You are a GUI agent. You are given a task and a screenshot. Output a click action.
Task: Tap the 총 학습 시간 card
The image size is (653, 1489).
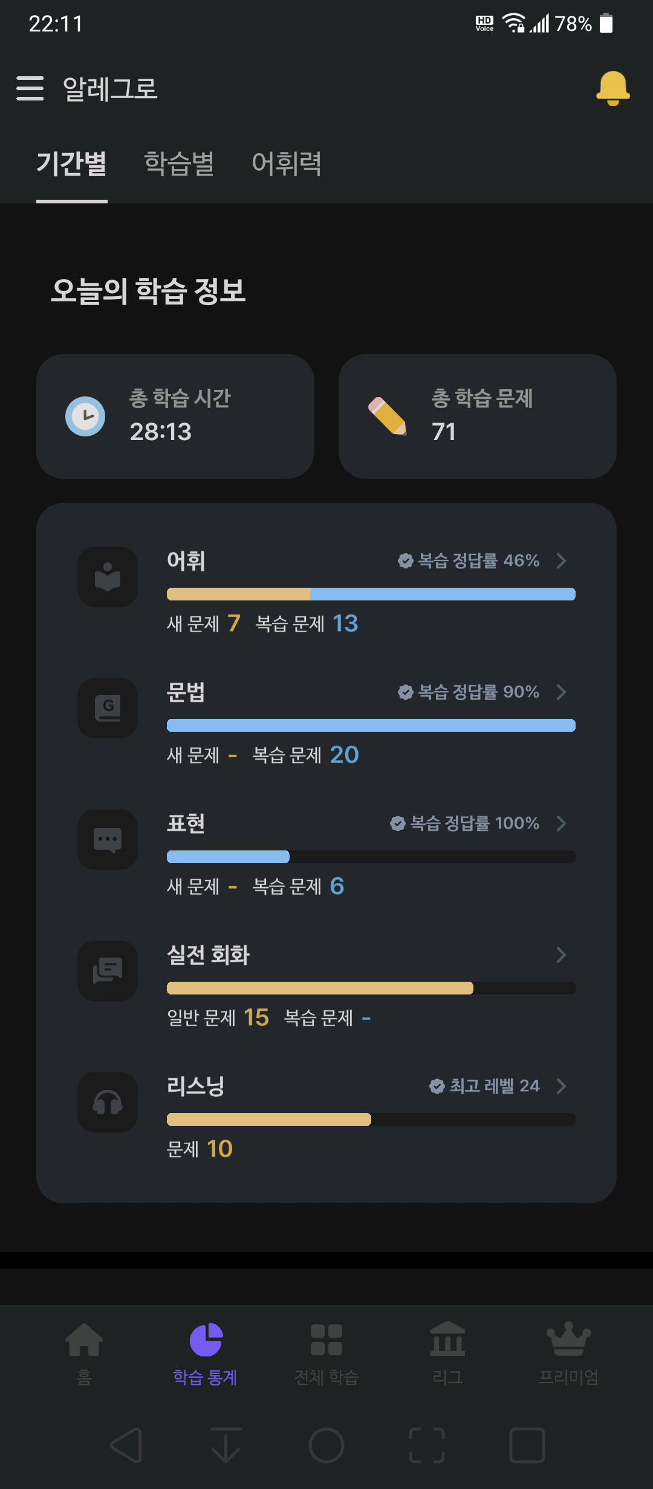[175, 416]
